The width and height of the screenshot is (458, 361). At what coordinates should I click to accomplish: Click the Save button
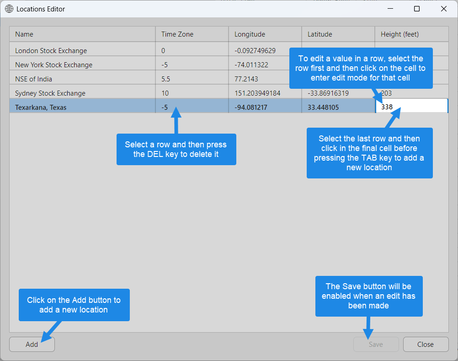point(376,345)
